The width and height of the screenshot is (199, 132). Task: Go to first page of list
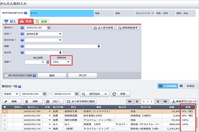[x=130, y=102]
